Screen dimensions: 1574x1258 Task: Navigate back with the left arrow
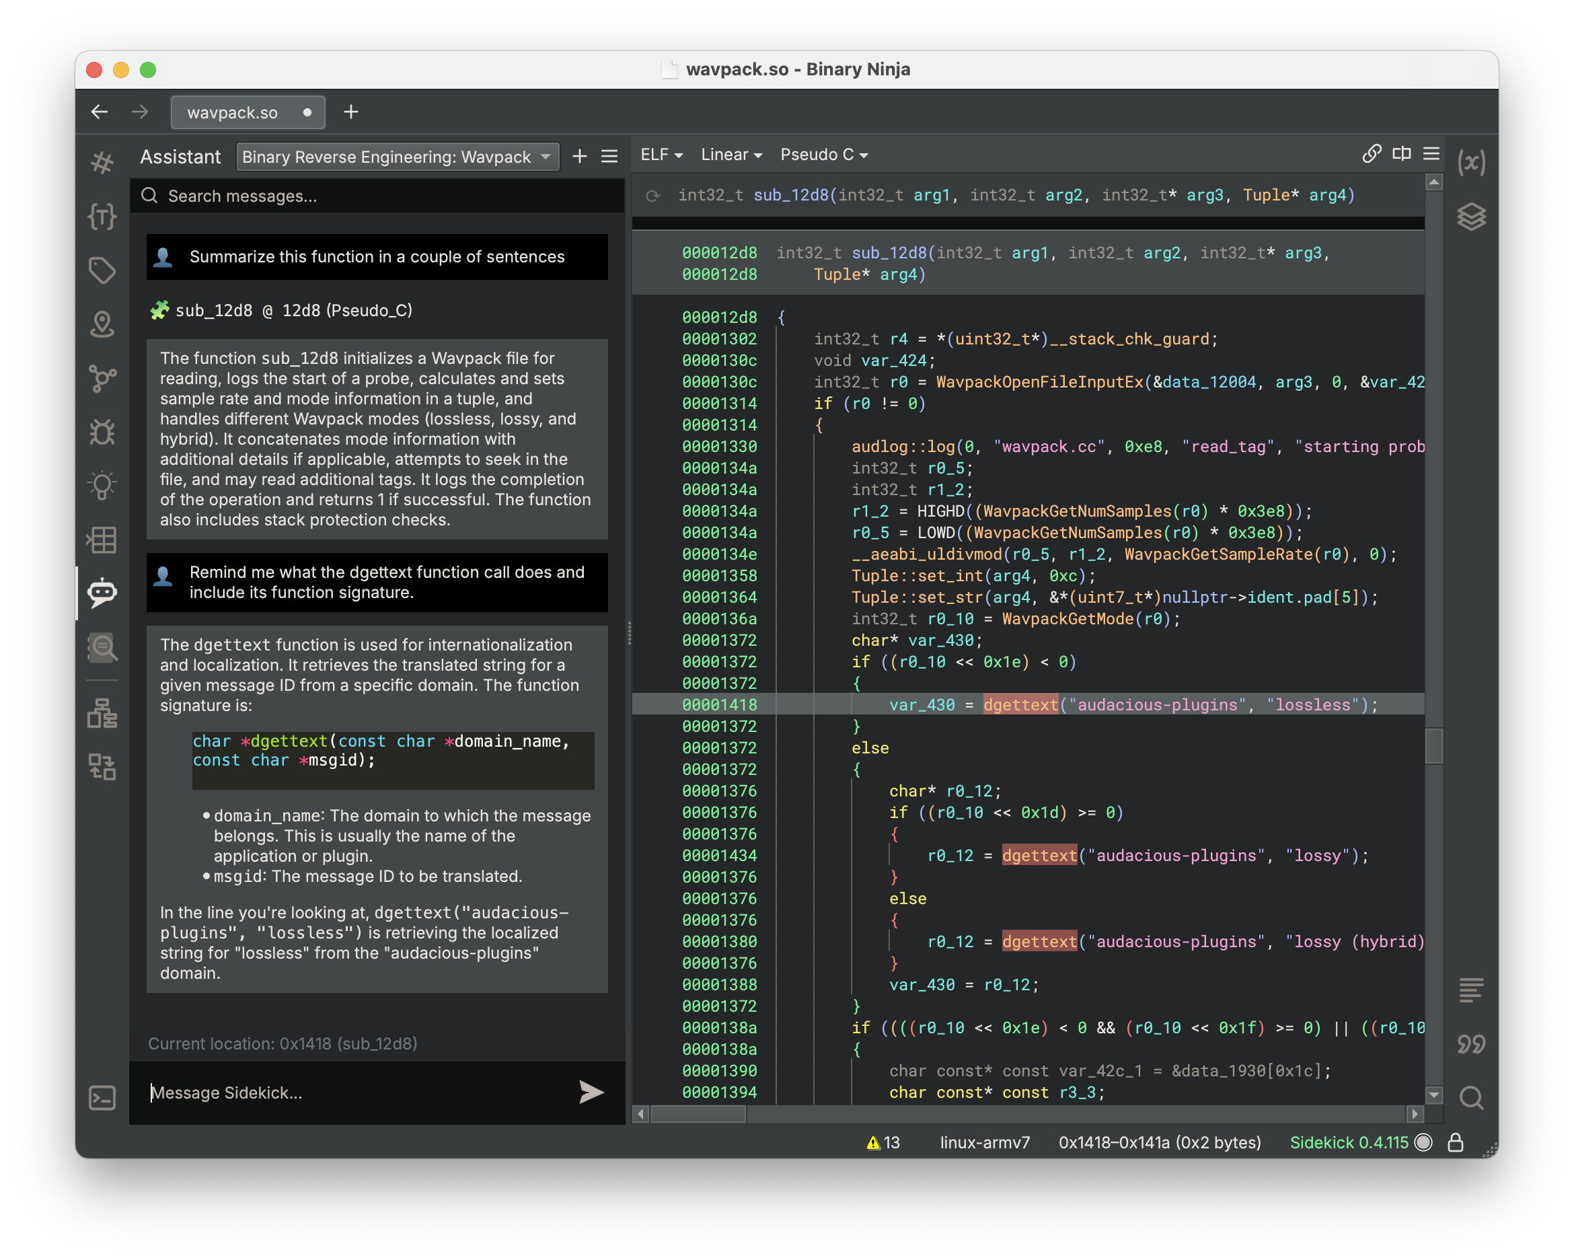click(x=100, y=112)
